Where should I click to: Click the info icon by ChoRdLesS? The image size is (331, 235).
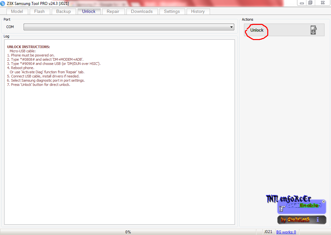317,220
